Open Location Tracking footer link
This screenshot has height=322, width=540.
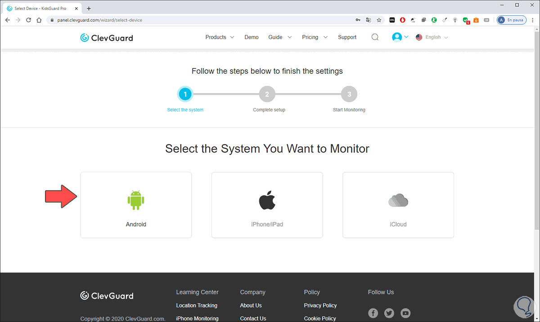click(x=197, y=305)
